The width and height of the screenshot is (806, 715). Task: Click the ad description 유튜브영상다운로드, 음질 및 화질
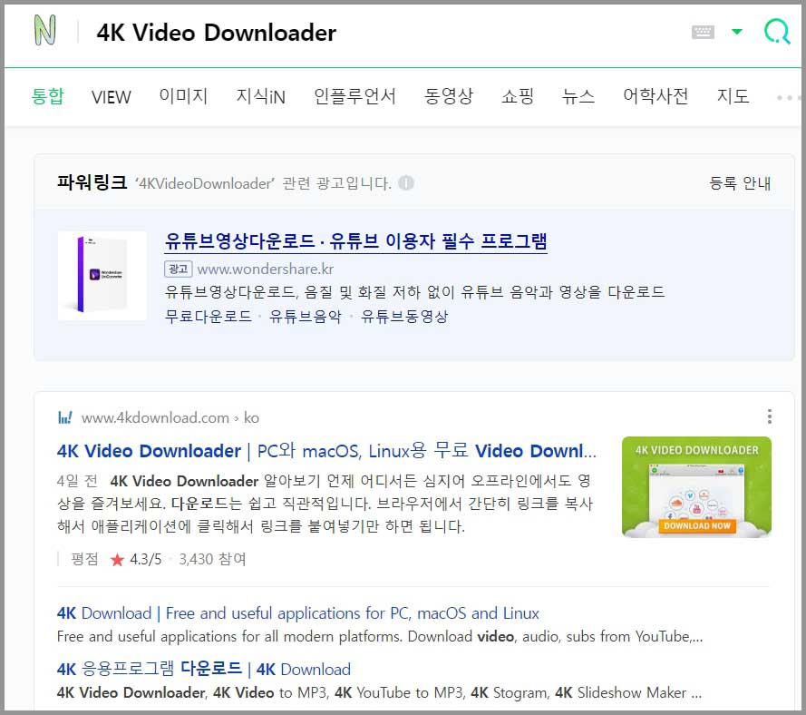414,292
